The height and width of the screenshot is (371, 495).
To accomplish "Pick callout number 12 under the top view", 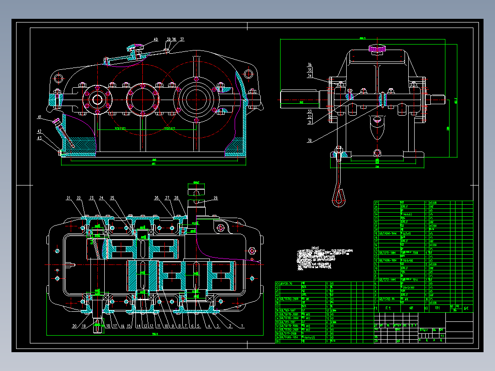I will pos(151,326).
